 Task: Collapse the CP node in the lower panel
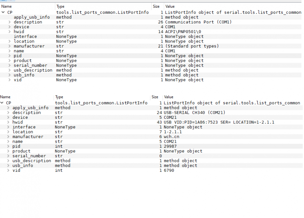pos(2,103)
